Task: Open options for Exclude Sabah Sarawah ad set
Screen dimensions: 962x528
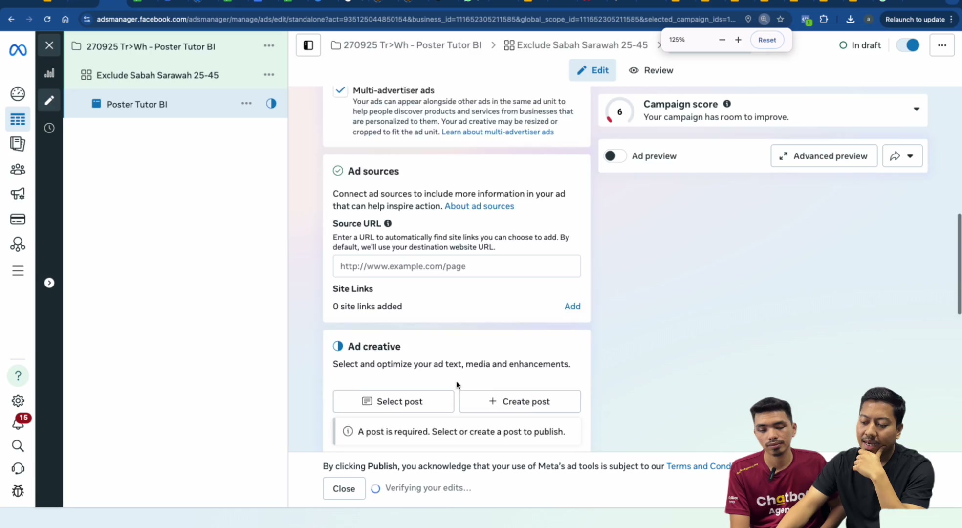Action: point(269,75)
